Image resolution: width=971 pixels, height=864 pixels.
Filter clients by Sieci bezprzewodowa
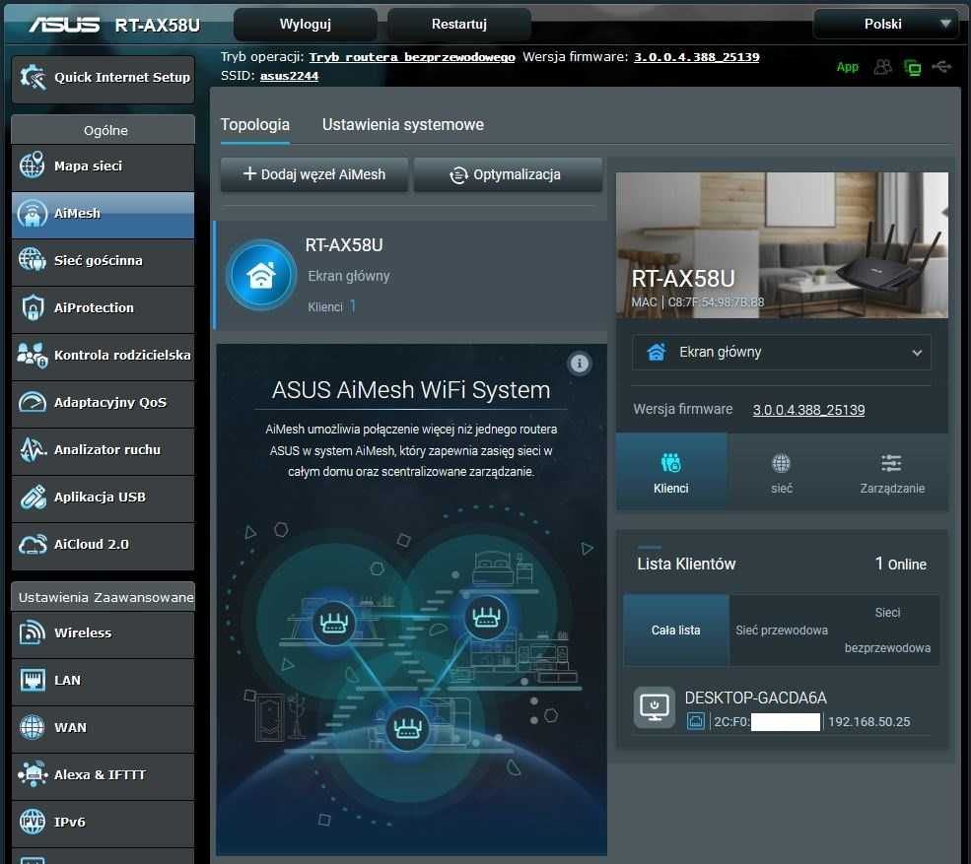click(887, 631)
